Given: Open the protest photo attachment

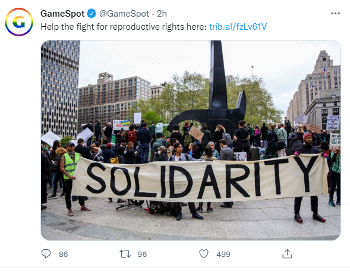Looking at the screenshot, I should [191, 140].
